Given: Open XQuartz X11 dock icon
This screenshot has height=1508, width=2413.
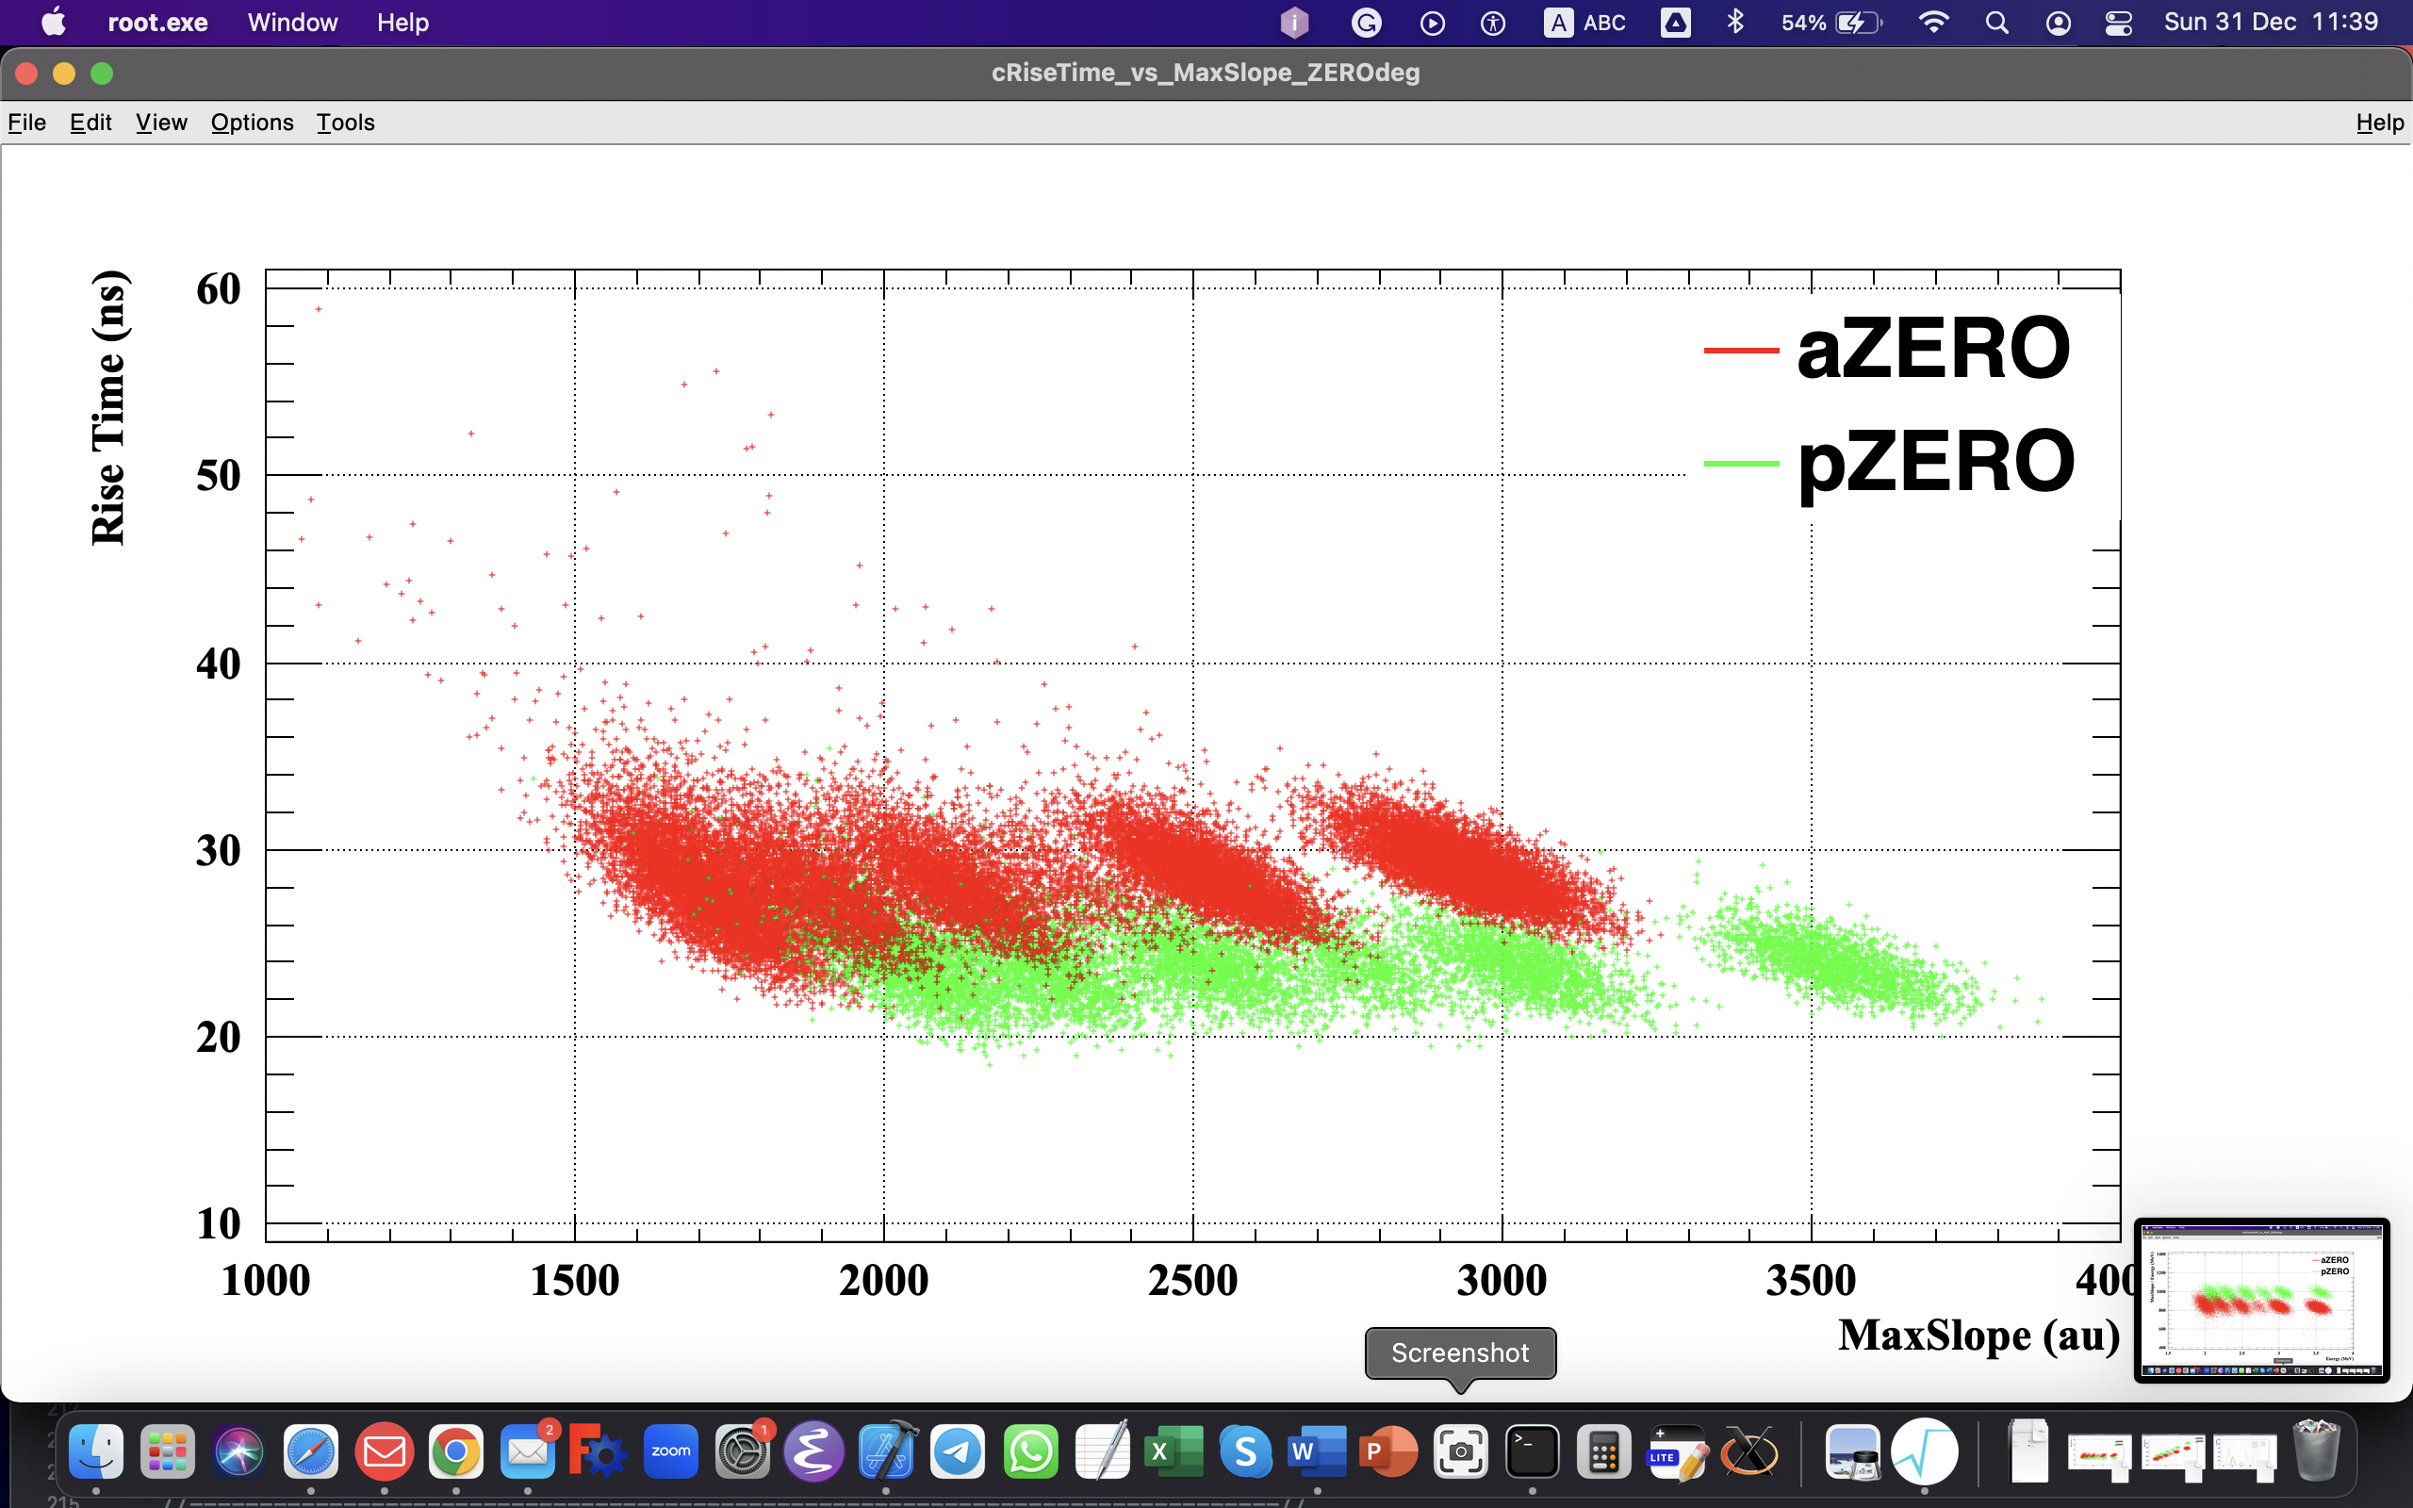Looking at the screenshot, I should coord(1748,1452).
